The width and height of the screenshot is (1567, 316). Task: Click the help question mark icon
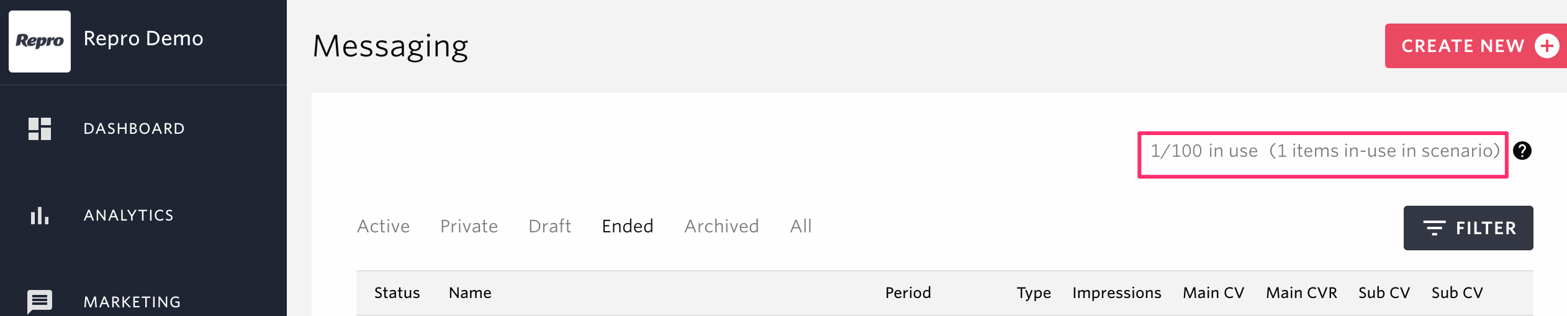[x=1522, y=151]
